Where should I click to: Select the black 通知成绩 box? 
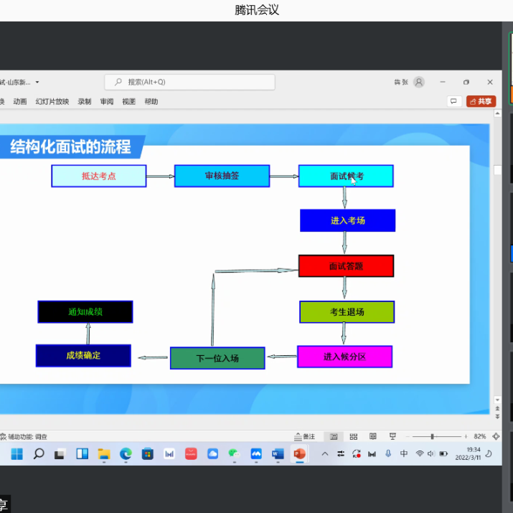[85, 312]
